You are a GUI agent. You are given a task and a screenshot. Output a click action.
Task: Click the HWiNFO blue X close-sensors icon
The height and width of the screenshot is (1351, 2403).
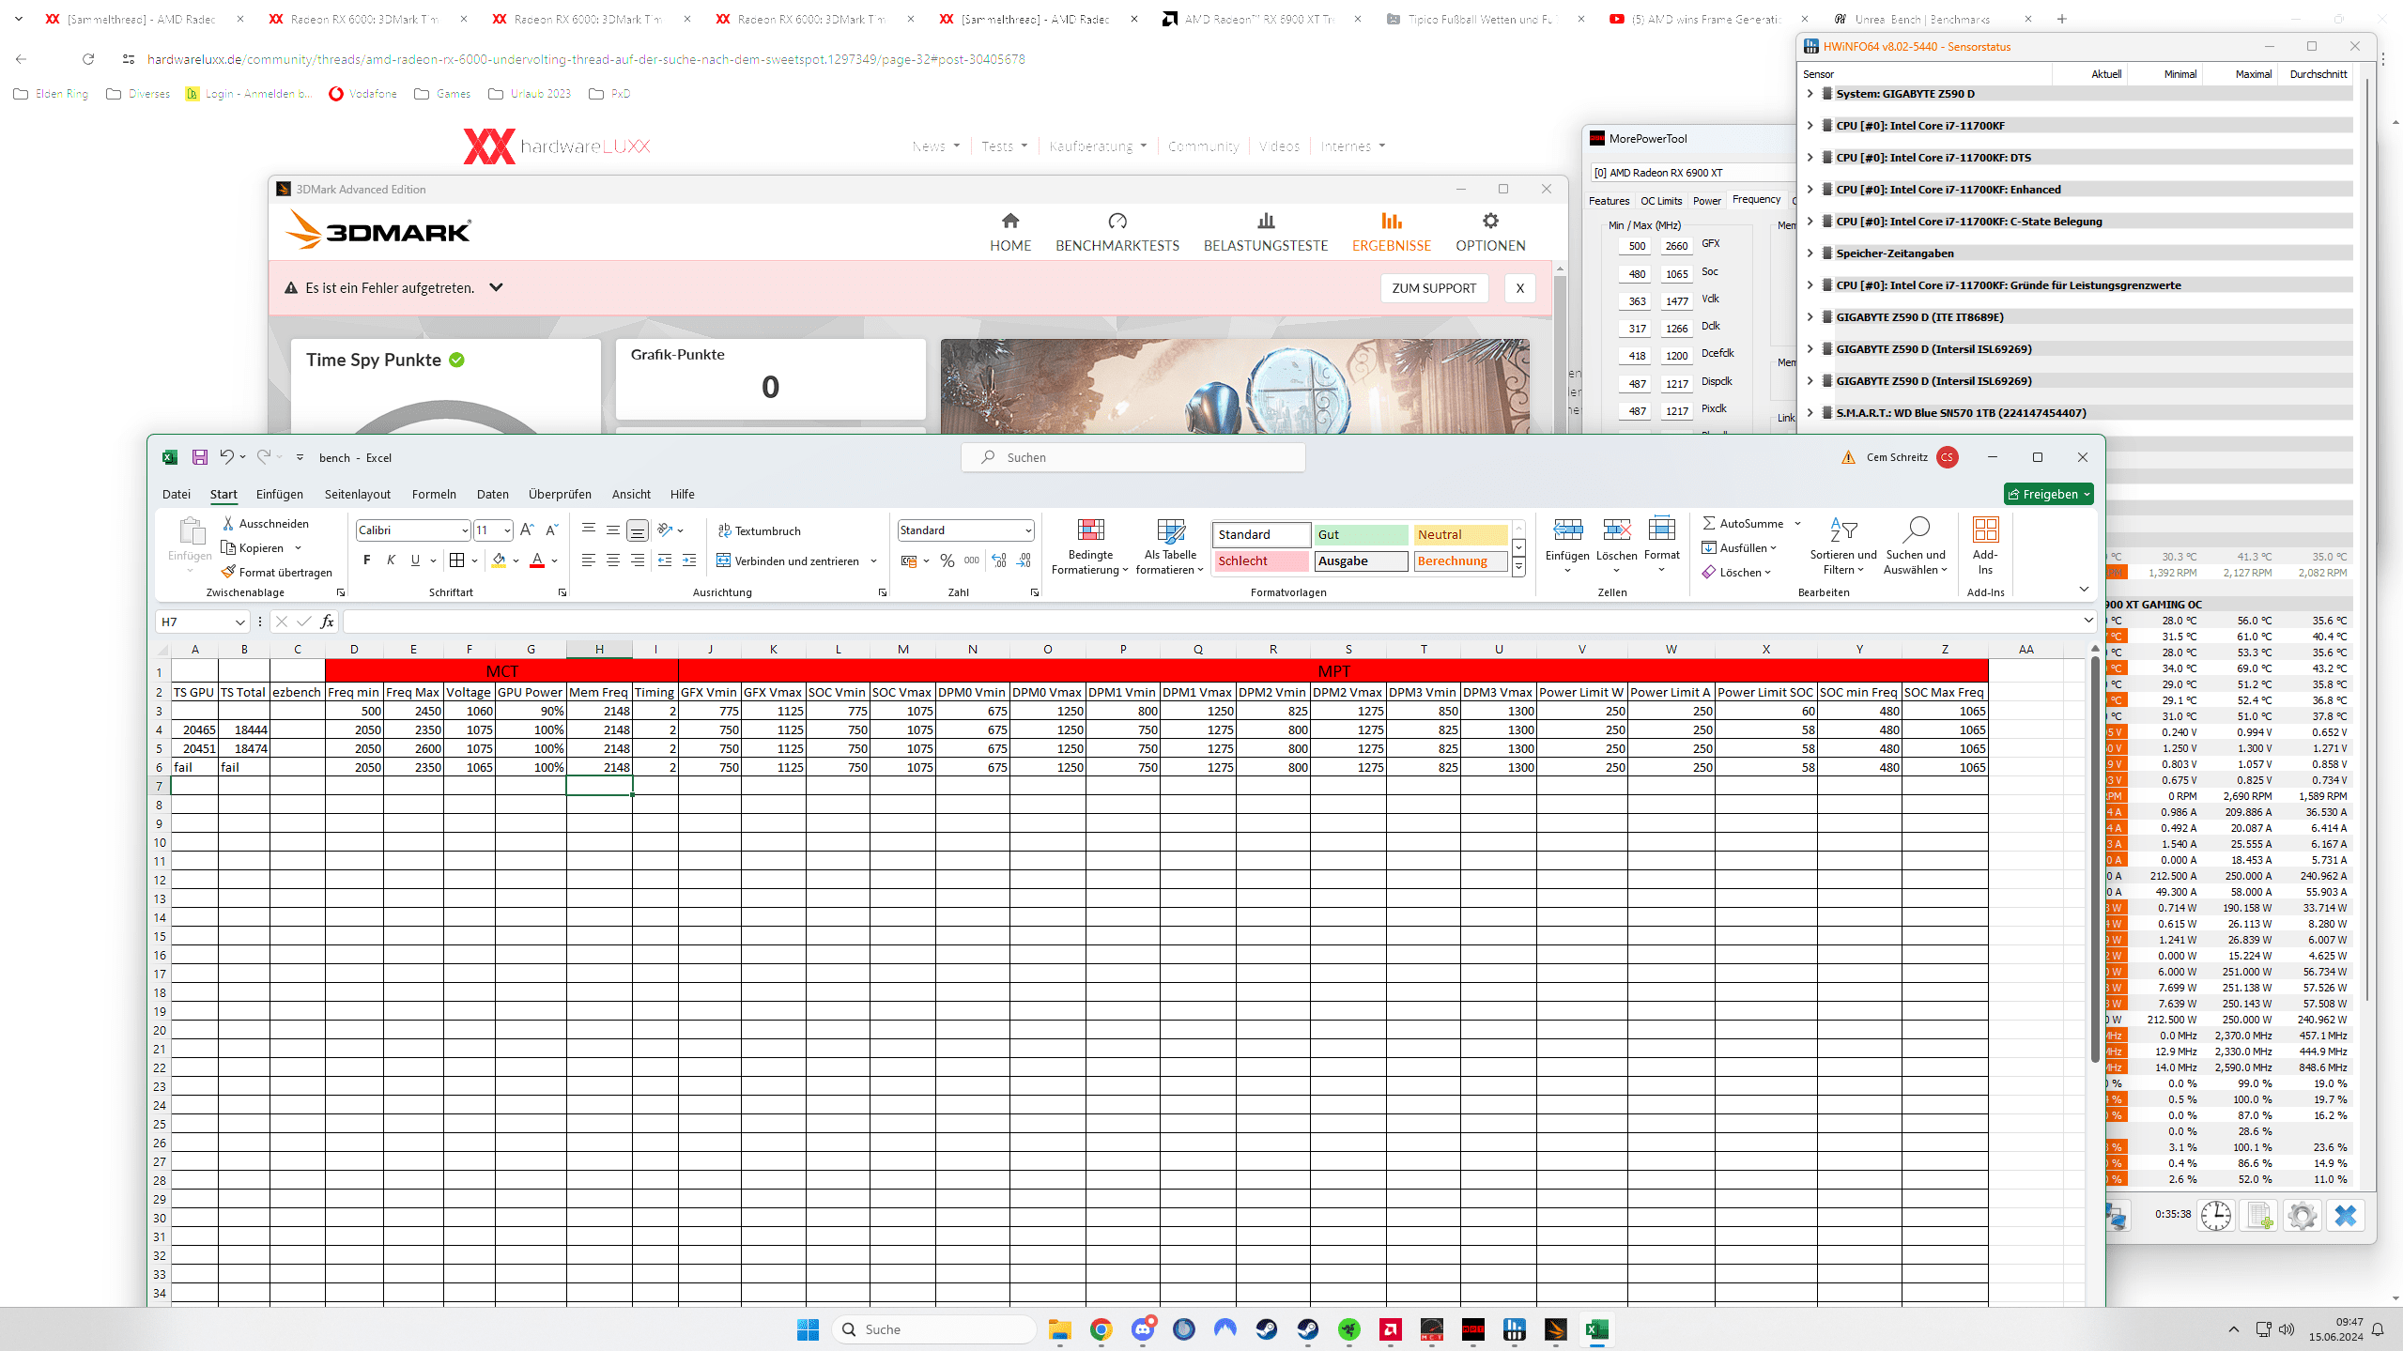[x=2346, y=1215]
